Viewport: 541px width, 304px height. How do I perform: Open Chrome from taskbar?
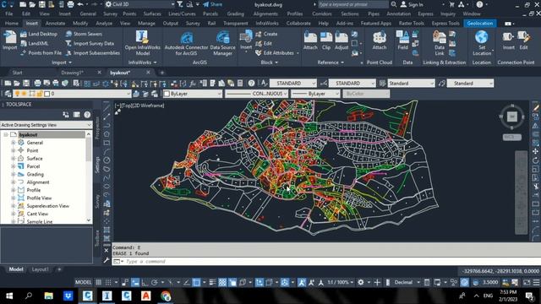[x=166, y=296]
